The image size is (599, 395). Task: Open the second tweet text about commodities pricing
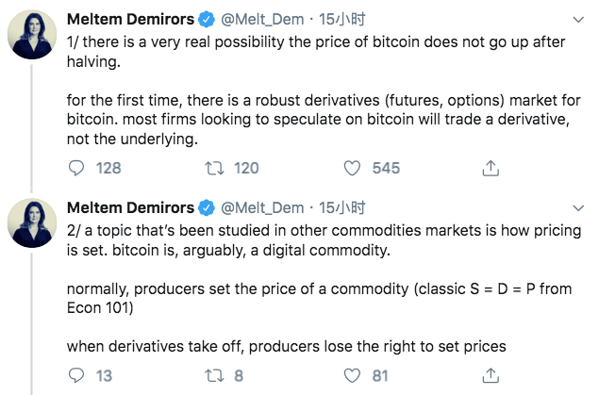tap(324, 288)
